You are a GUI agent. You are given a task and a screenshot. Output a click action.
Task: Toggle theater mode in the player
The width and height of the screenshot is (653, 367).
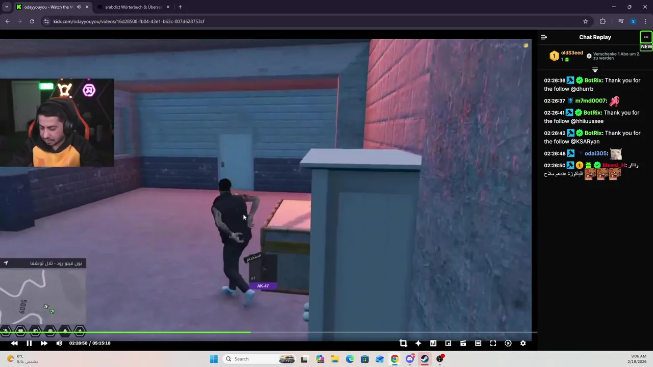(478, 344)
